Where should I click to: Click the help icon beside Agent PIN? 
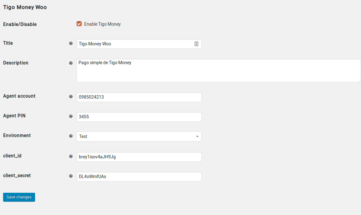click(71, 116)
